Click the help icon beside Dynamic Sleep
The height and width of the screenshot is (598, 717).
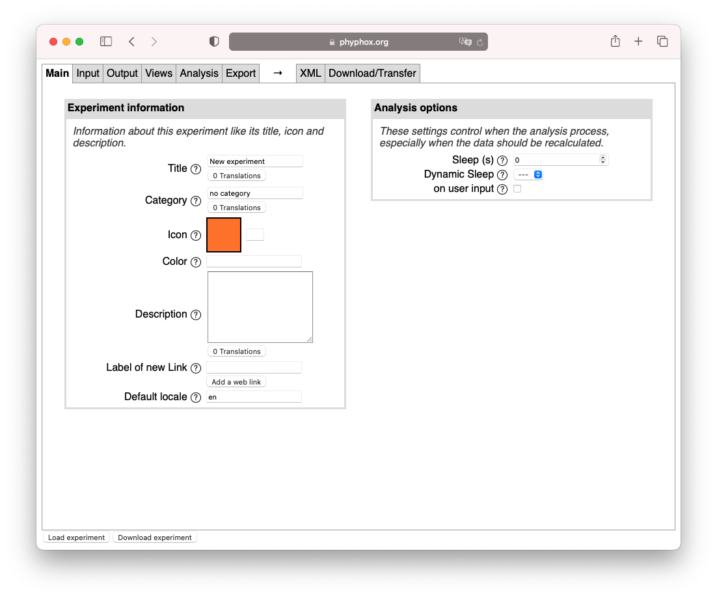(502, 175)
